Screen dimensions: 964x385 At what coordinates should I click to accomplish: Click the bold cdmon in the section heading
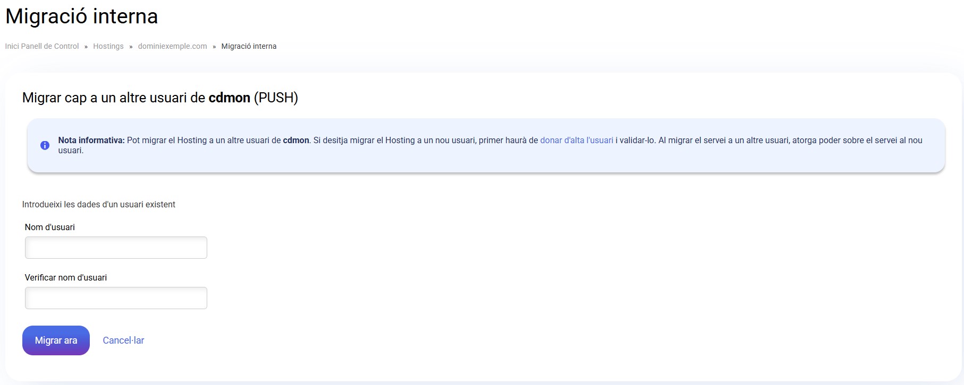[x=229, y=98]
